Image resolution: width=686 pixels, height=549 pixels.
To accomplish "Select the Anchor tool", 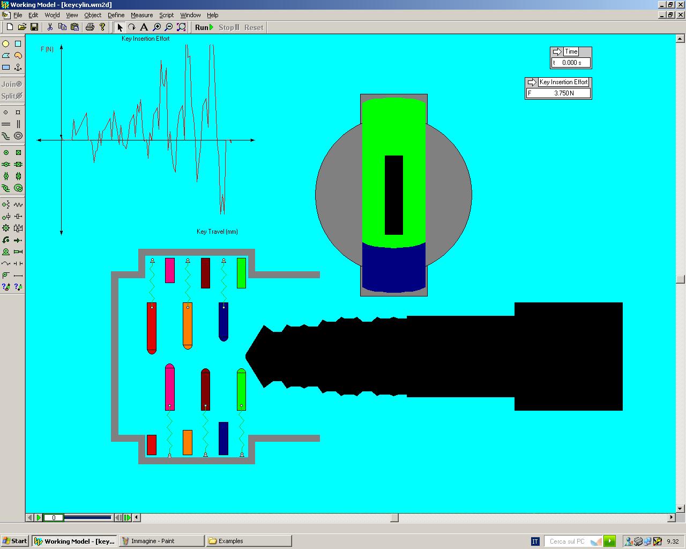I will pyautogui.click(x=18, y=67).
